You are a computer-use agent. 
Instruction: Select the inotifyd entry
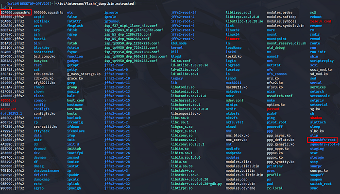(75, 153)
